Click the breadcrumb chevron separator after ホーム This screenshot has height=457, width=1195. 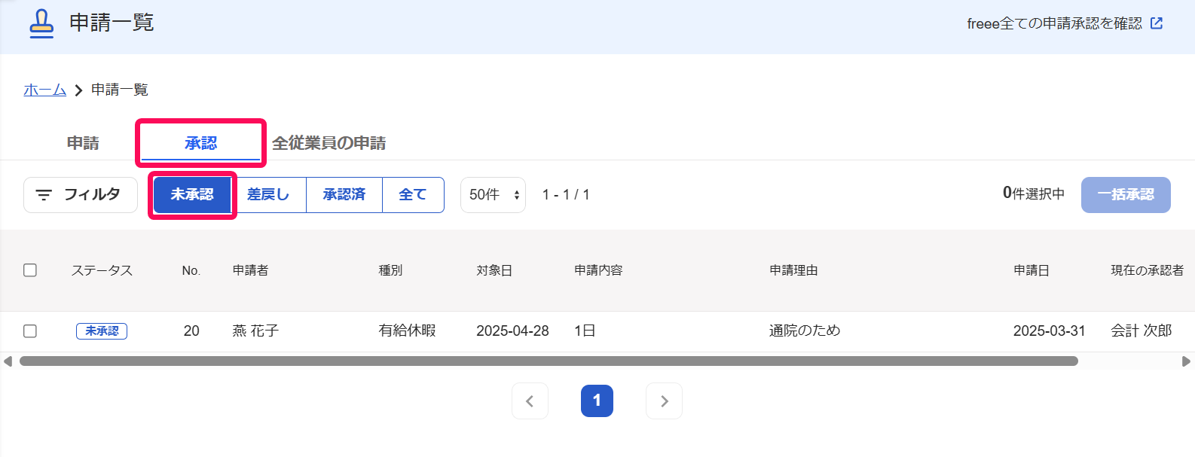tap(78, 90)
